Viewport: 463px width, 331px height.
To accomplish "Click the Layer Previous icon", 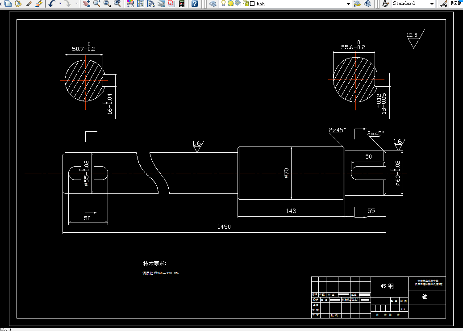I will [x=367, y=4].
